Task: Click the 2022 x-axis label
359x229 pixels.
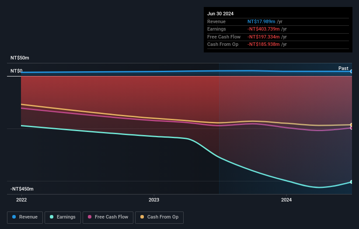Action: 21,200
